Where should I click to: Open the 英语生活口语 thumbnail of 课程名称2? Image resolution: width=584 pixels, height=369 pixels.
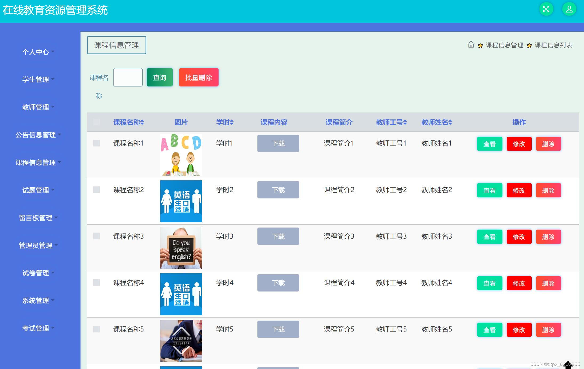(181, 201)
